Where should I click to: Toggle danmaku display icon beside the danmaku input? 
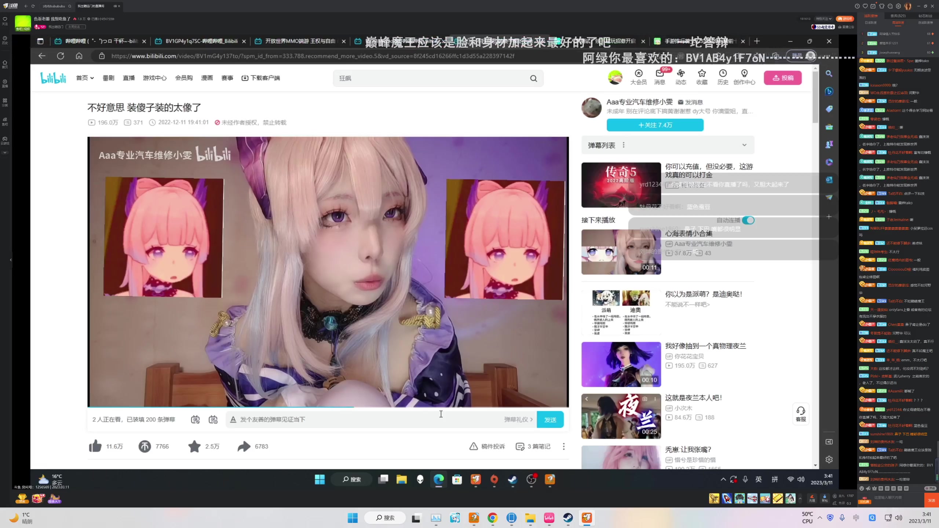pyautogui.click(x=196, y=419)
